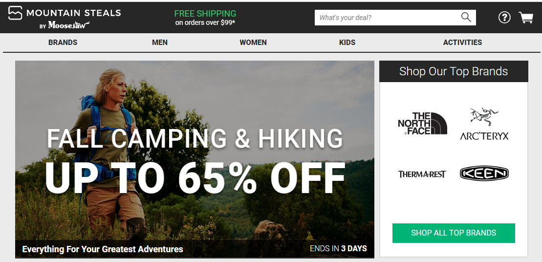
Task: Choose the Therm-a-Rest brand logo
Action: pos(422,174)
